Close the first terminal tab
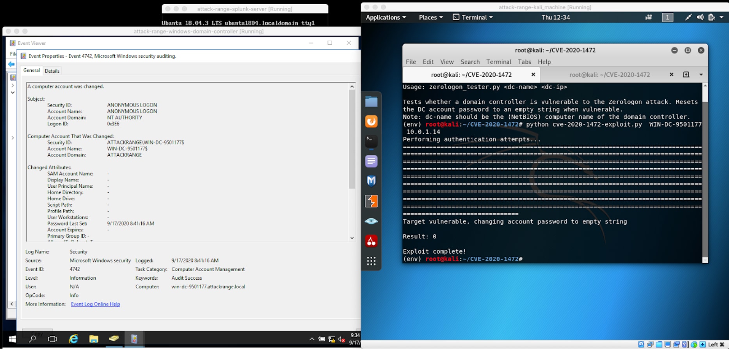 click(533, 74)
